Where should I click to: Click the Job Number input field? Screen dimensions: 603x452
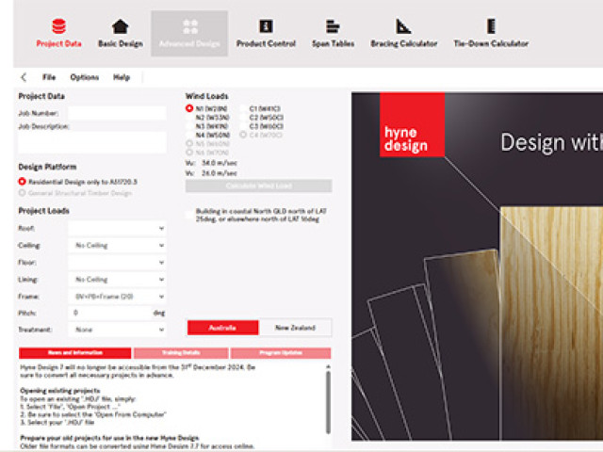pos(116,111)
